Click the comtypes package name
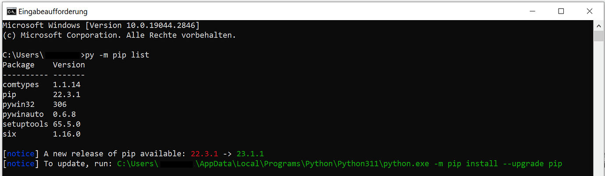Image resolution: width=605 pixels, height=176 pixels. pyautogui.click(x=21, y=84)
